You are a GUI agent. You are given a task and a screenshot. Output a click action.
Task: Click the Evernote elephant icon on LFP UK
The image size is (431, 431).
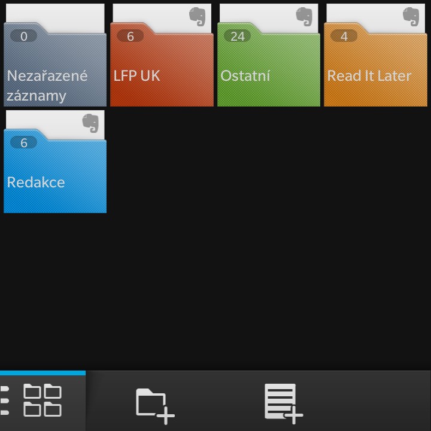coord(198,17)
